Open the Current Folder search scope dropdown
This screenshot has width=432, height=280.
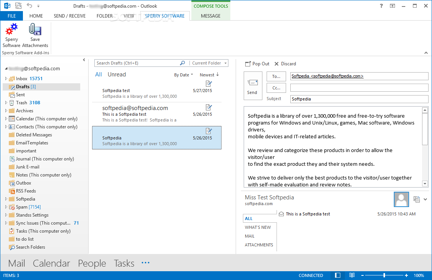209,63
